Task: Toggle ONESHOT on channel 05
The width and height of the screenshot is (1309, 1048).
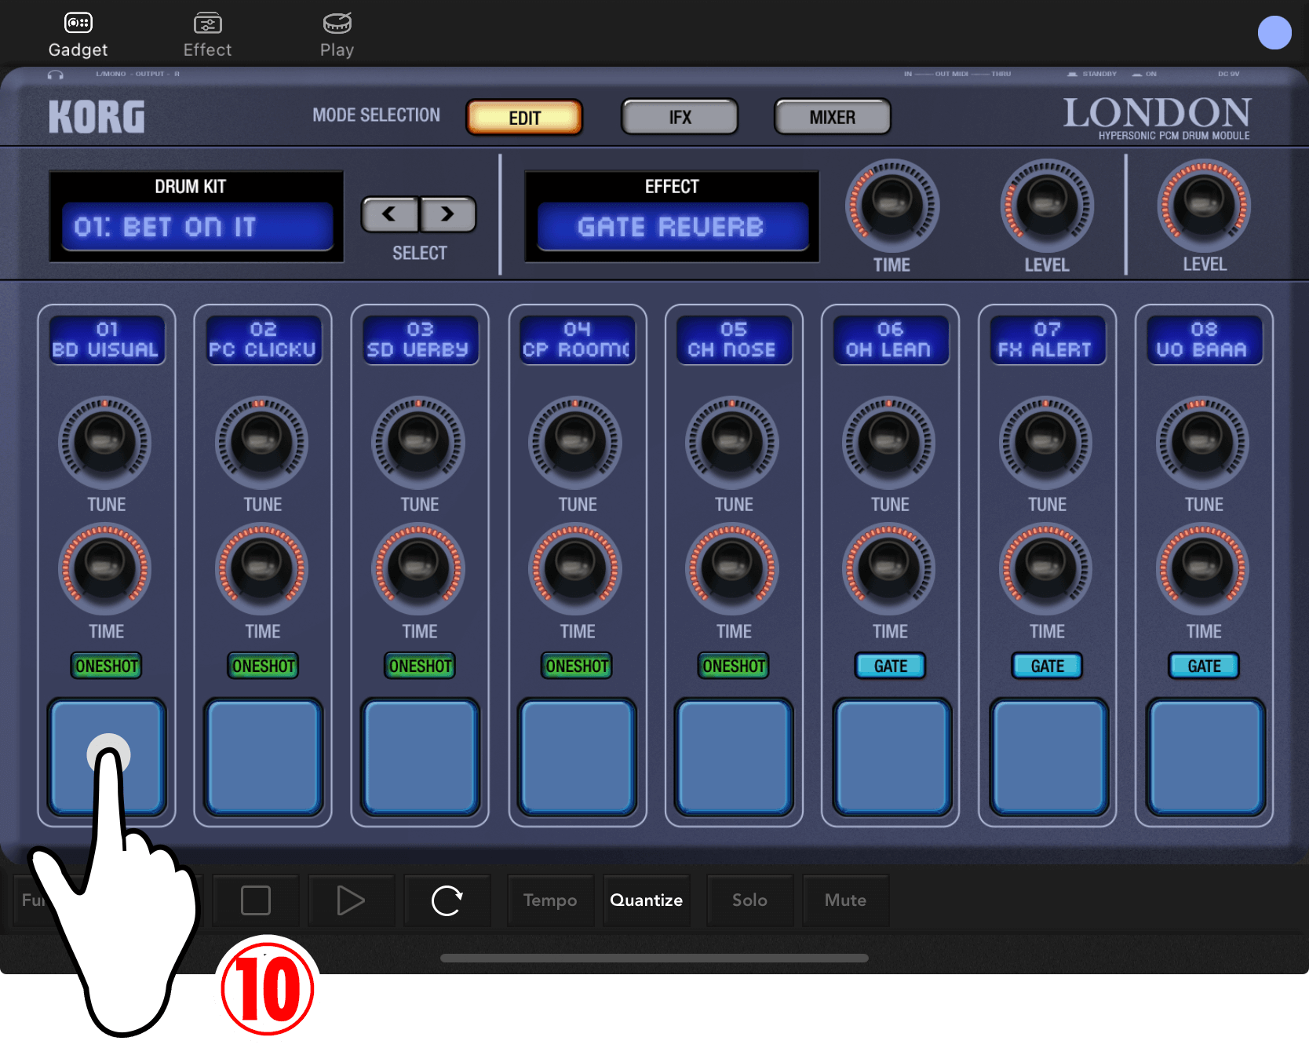Action: (734, 666)
